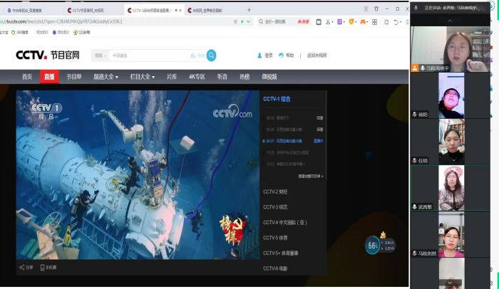
Task: Open the 片库 navigation item
Action: (172, 77)
